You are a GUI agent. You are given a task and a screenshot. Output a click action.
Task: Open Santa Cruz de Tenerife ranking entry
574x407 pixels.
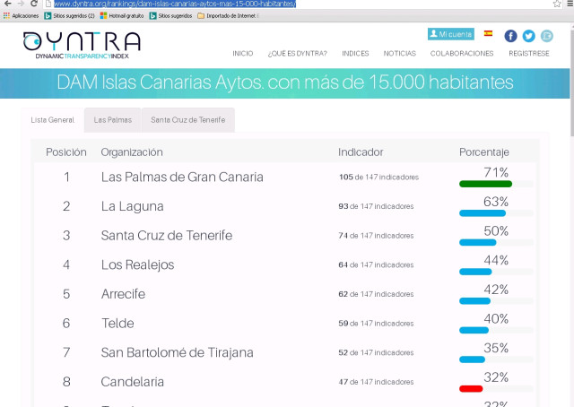[167, 236]
